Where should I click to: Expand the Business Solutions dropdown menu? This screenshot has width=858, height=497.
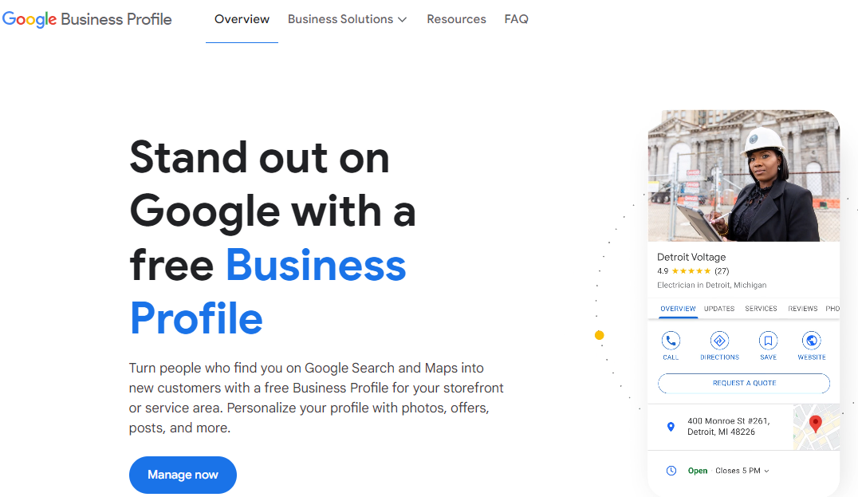point(347,19)
